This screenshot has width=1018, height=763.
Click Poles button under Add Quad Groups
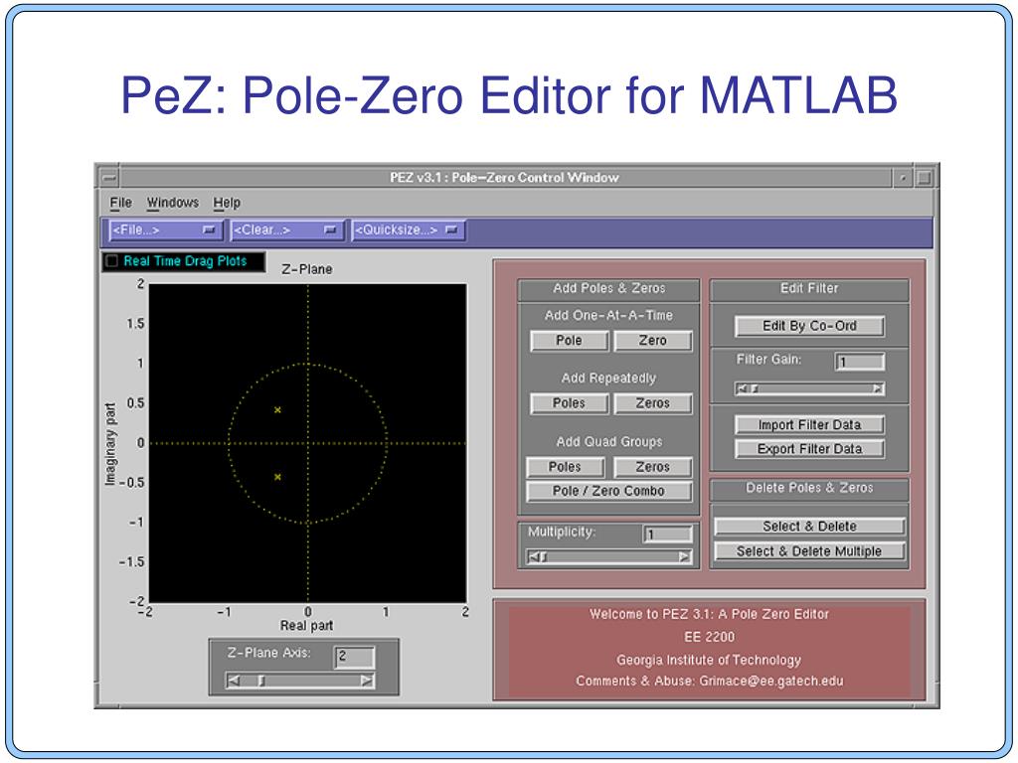click(565, 467)
